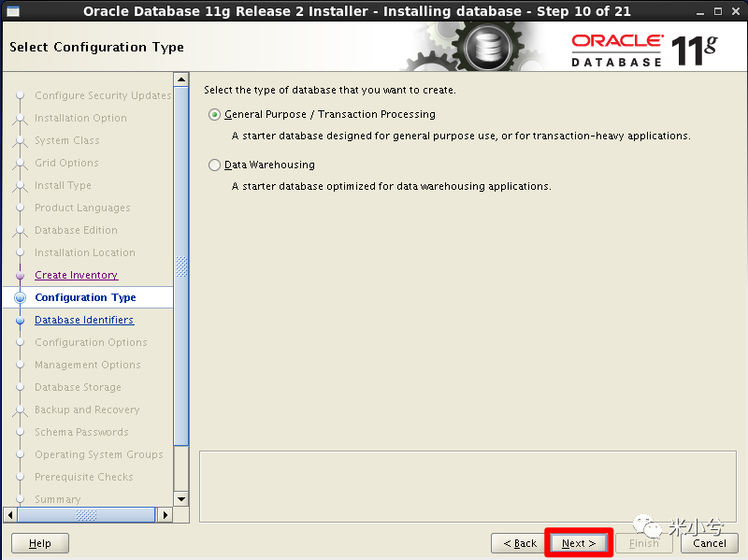Click the Database Edition step
748x560 pixels.
pyautogui.click(x=77, y=230)
